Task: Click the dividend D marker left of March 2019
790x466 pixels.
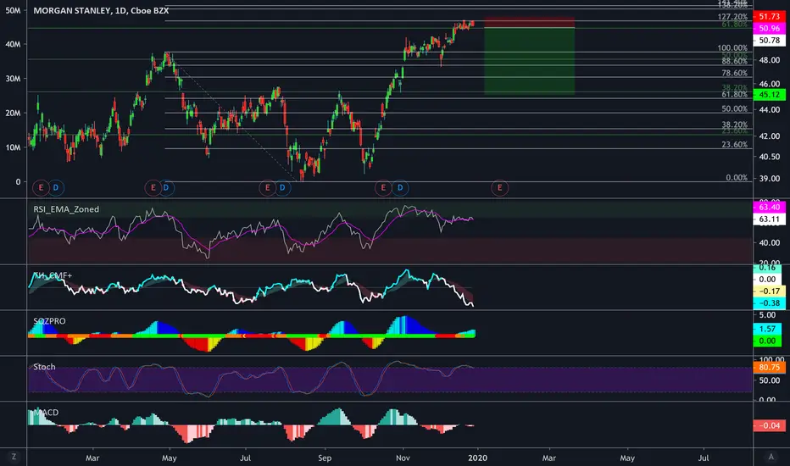Action: click(56, 188)
